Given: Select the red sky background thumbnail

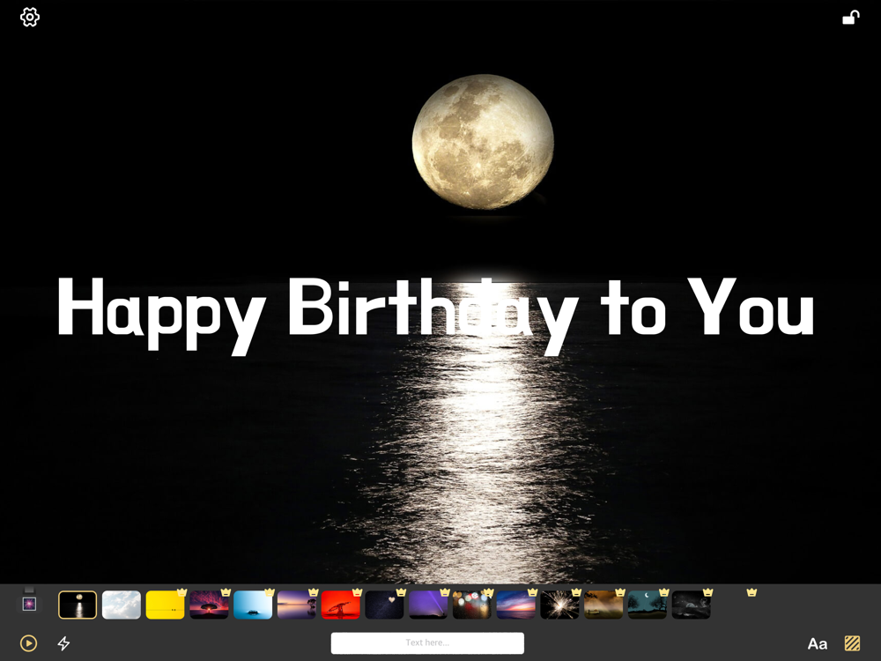Looking at the screenshot, I should [x=340, y=605].
